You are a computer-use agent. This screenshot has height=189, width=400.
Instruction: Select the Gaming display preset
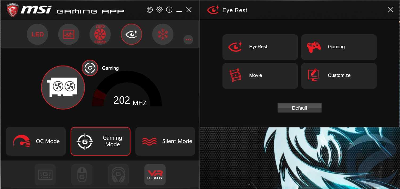pyautogui.click(x=339, y=47)
